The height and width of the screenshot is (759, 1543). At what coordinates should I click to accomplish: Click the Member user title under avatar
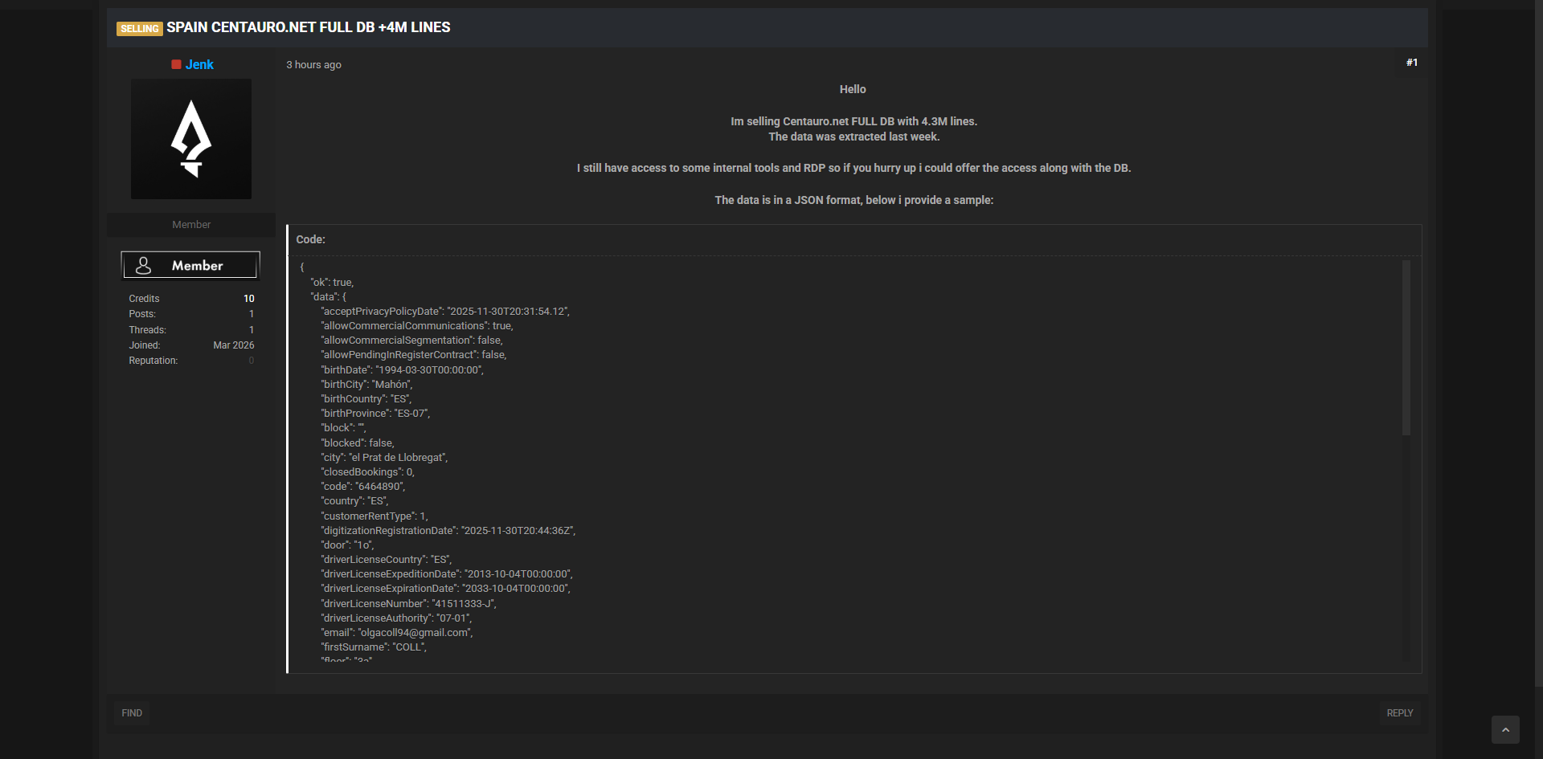tap(191, 225)
